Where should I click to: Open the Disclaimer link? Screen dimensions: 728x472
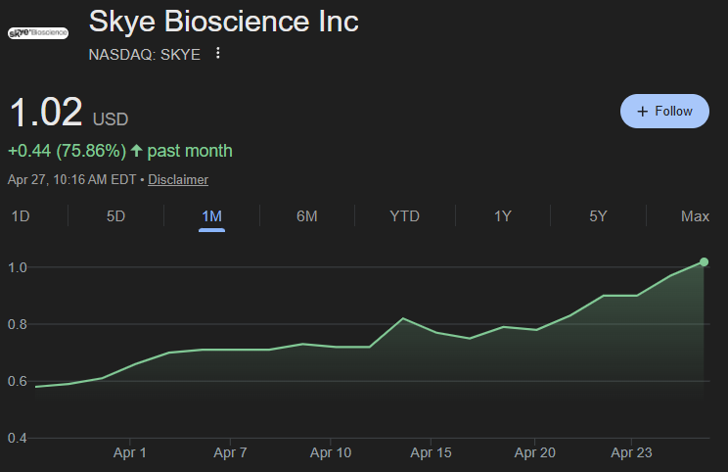tap(178, 179)
